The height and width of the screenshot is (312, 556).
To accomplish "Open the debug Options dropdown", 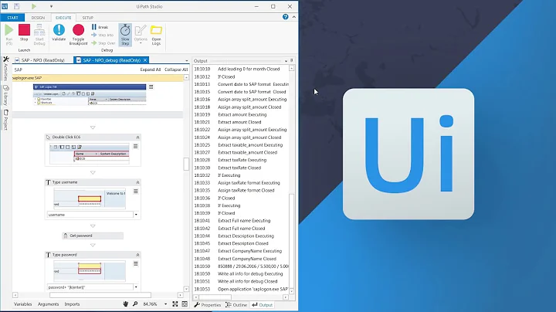I will click(141, 35).
